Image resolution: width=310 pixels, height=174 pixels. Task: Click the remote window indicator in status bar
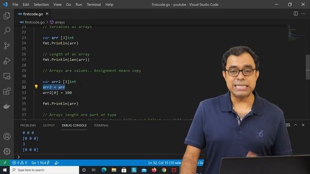pos(5,163)
